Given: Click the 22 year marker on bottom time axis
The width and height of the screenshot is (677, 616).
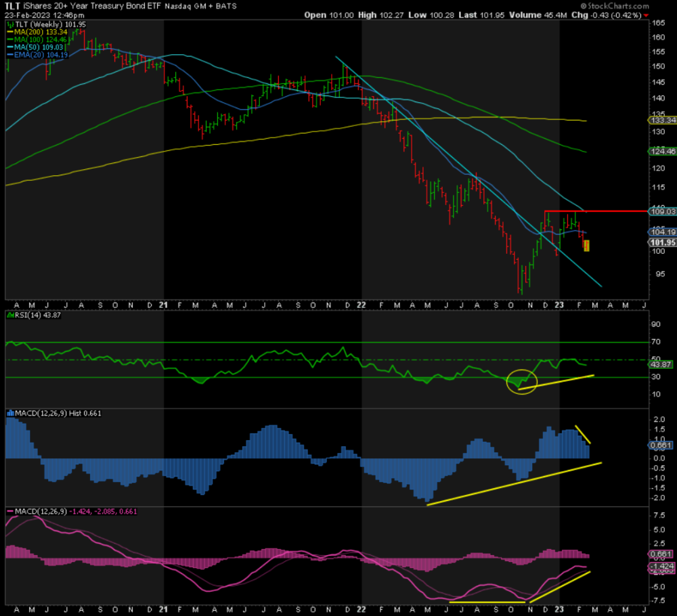Looking at the screenshot, I should pos(361,609).
